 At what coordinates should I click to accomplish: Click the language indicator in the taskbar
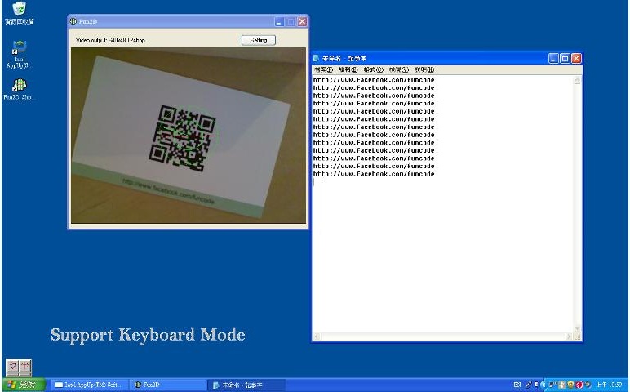click(x=517, y=385)
